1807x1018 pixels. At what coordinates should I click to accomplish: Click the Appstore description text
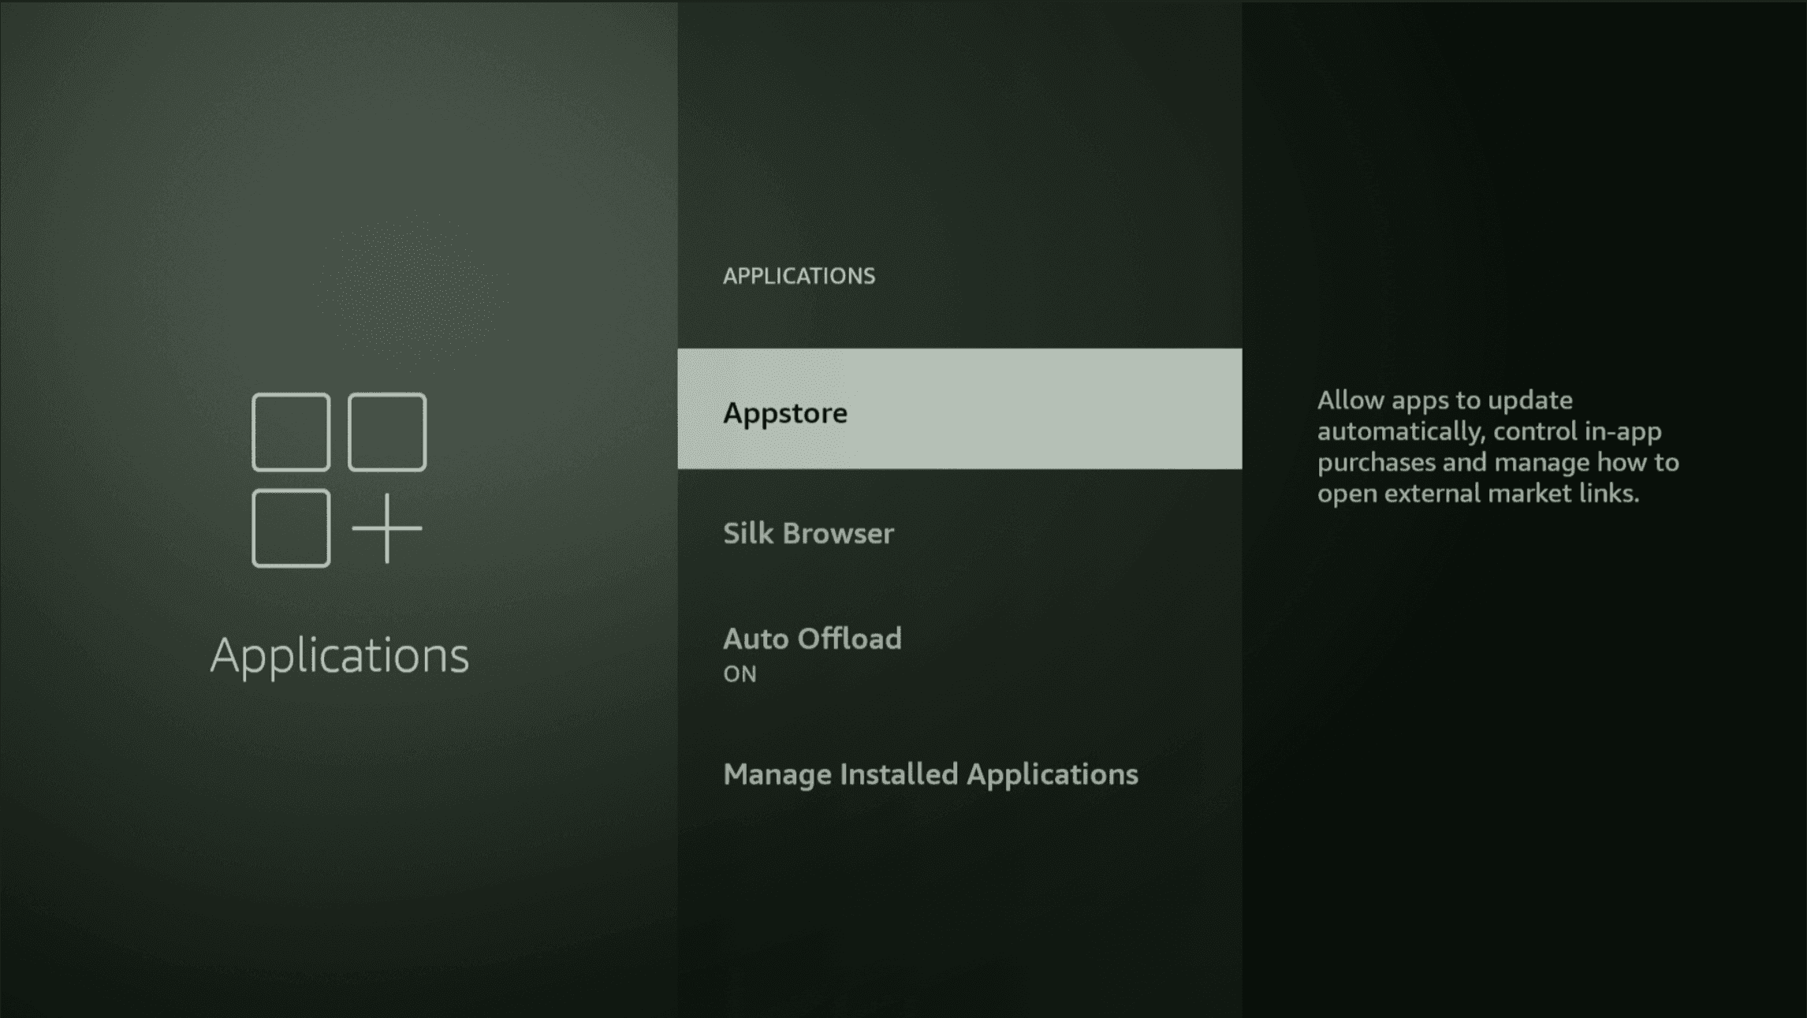pyautogui.click(x=1497, y=446)
